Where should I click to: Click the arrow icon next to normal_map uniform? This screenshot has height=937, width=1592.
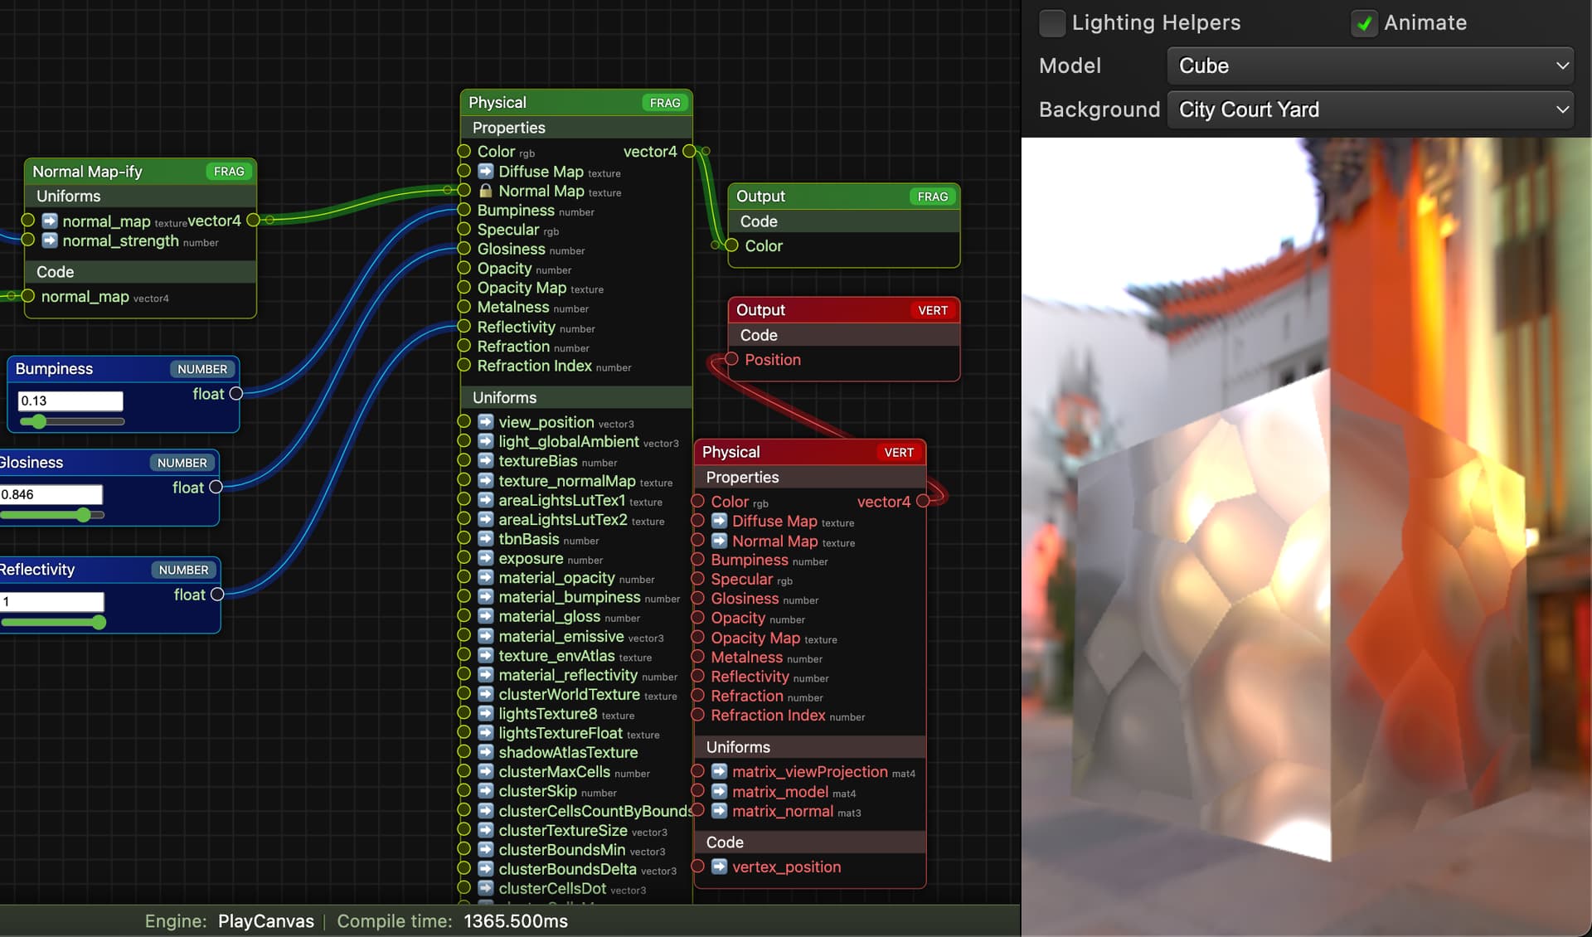pos(50,221)
